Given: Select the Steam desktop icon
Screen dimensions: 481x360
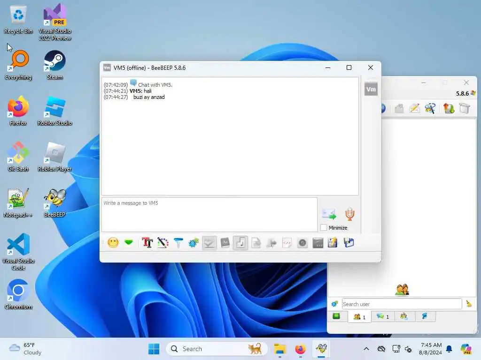Looking at the screenshot, I should point(54,65).
